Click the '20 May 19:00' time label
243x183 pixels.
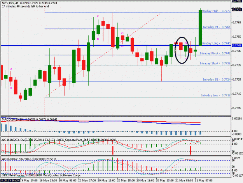tap(145, 181)
